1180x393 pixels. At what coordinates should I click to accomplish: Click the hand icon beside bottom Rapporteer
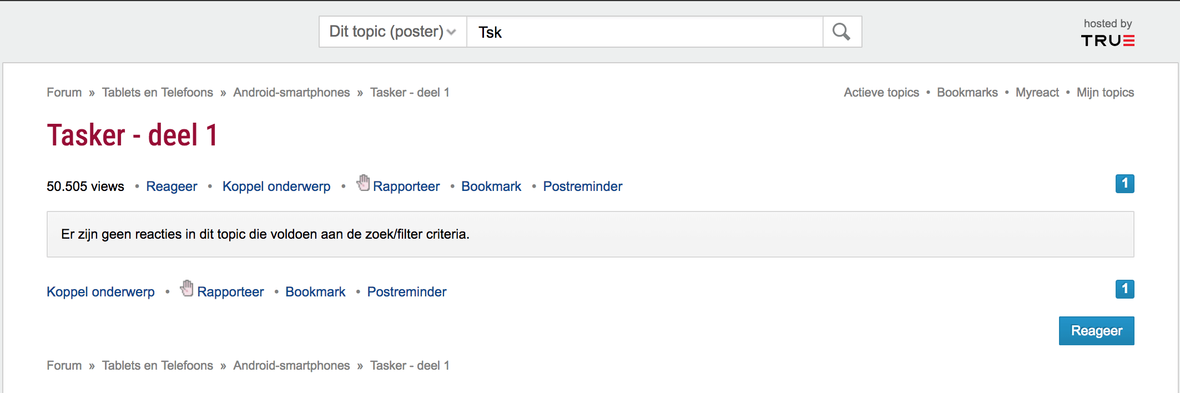188,288
